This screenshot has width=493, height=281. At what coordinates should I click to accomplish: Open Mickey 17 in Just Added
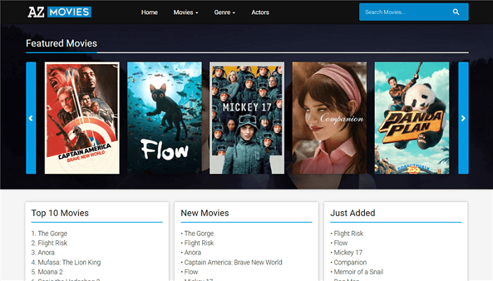pyautogui.click(x=348, y=252)
